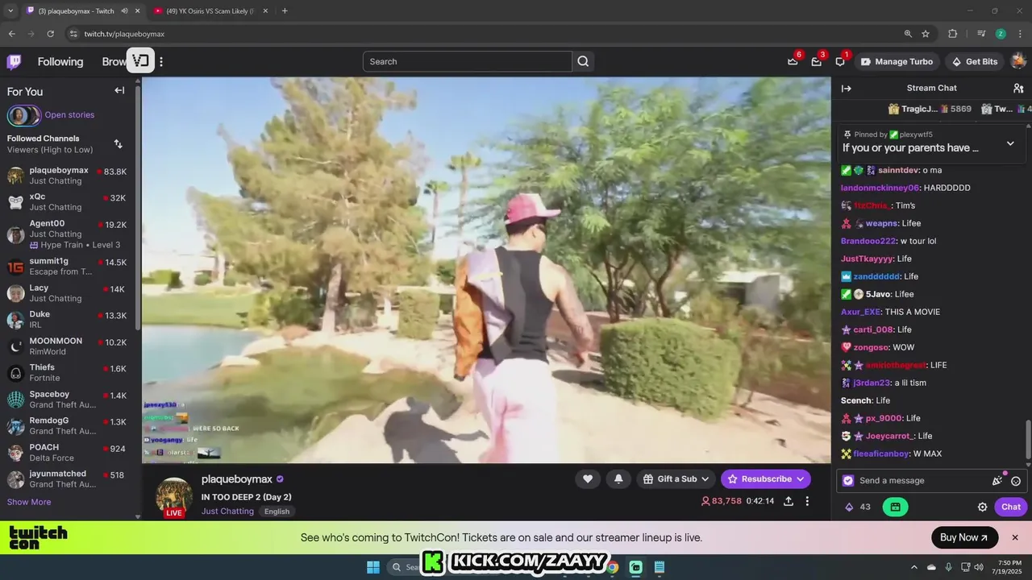Open the browser tab search dropdown
1032x580 pixels.
click(x=10, y=11)
